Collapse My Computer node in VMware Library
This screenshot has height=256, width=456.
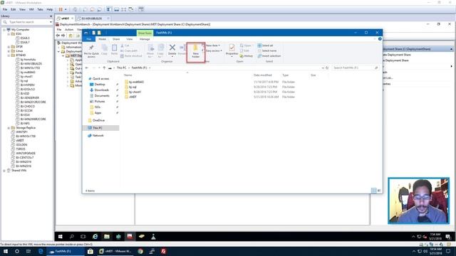pos(4,30)
